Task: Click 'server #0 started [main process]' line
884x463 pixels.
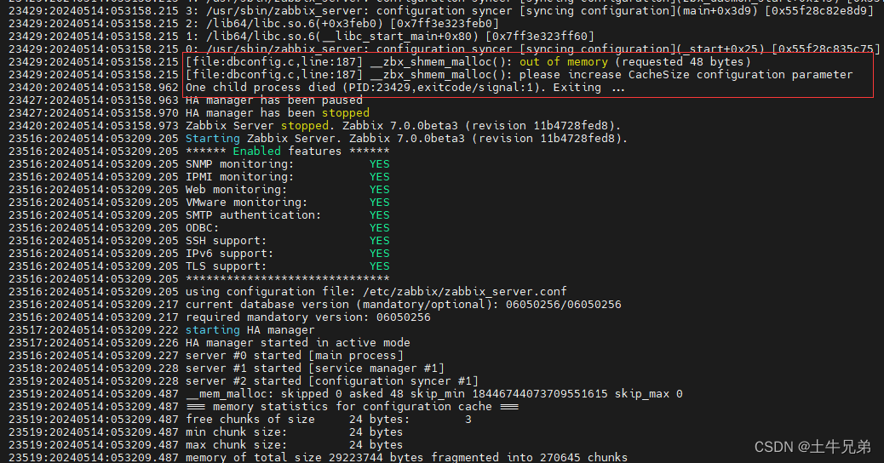Action: point(295,356)
